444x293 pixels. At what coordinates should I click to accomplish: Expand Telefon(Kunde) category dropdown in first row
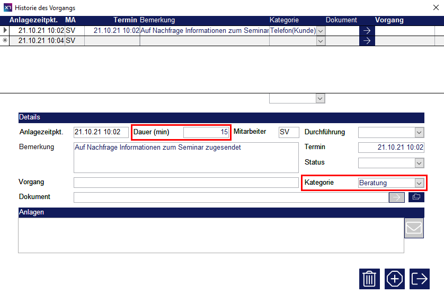point(320,31)
